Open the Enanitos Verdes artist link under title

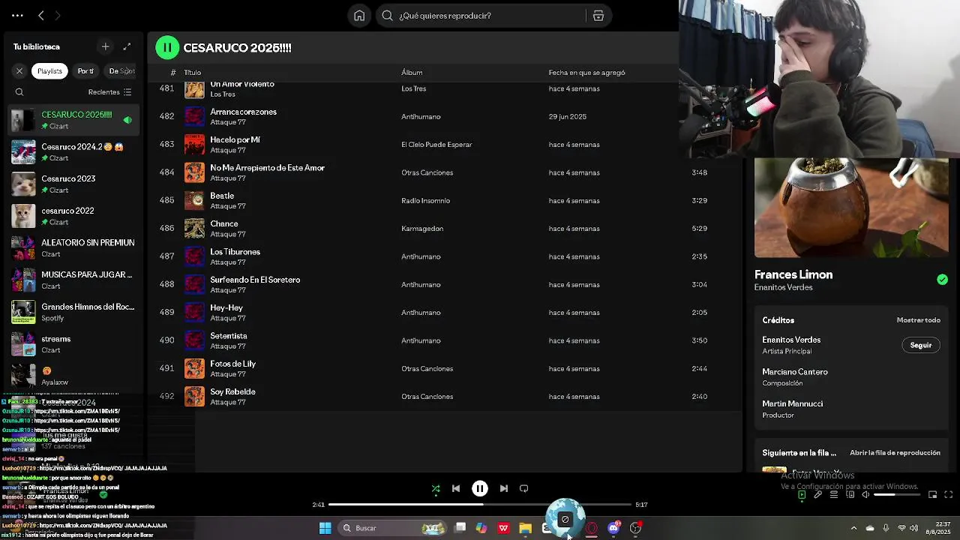[x=783, y=288]
